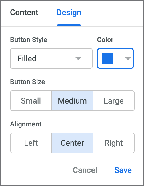Click the arrow icon in Button Style box
Screen dimensions: 144x186
pyautogui.click(x=78, y=58)
